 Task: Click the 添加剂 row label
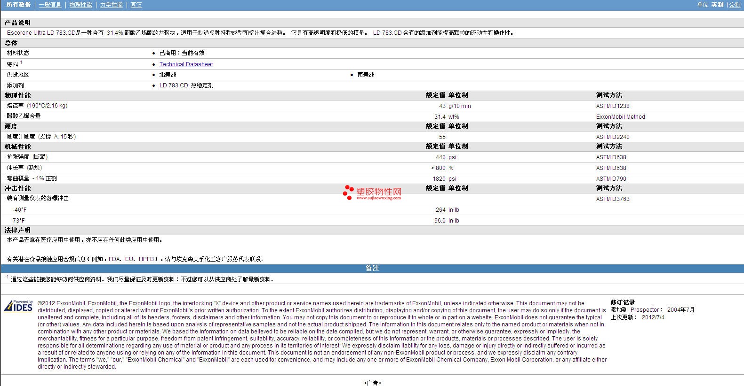coord(15,85)
